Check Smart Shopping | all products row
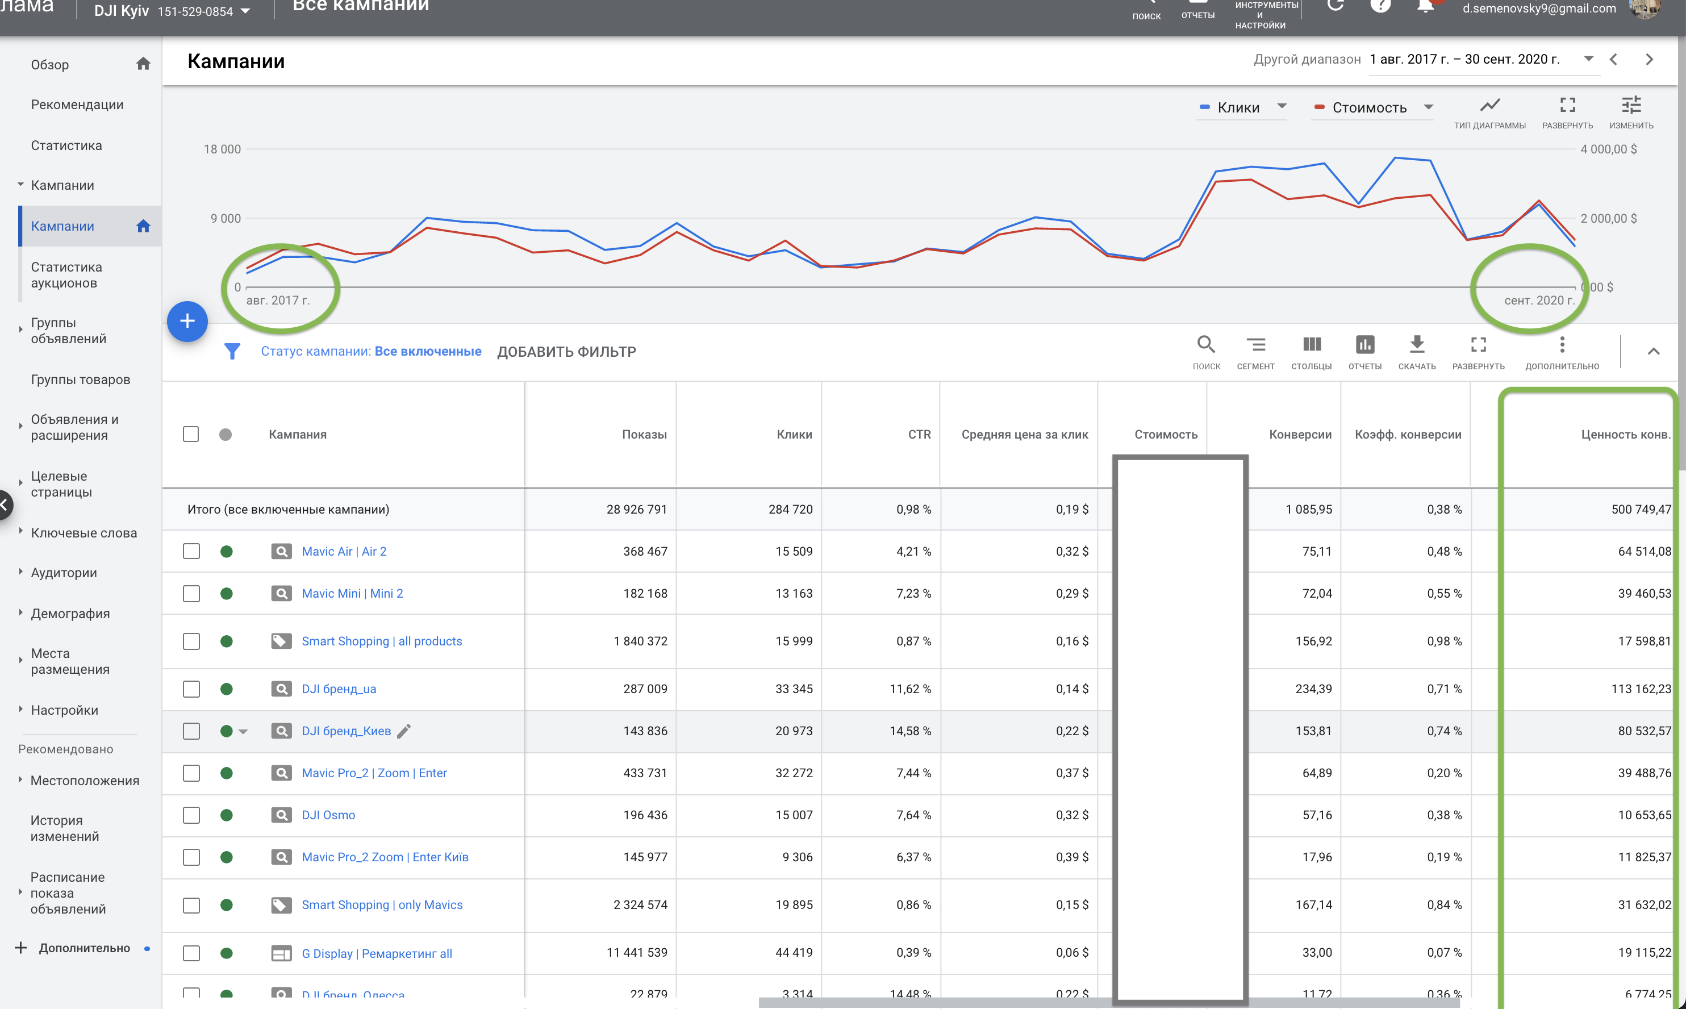Image resolution: width=1686 pixels, height=1009 pixels. [191, 641]
